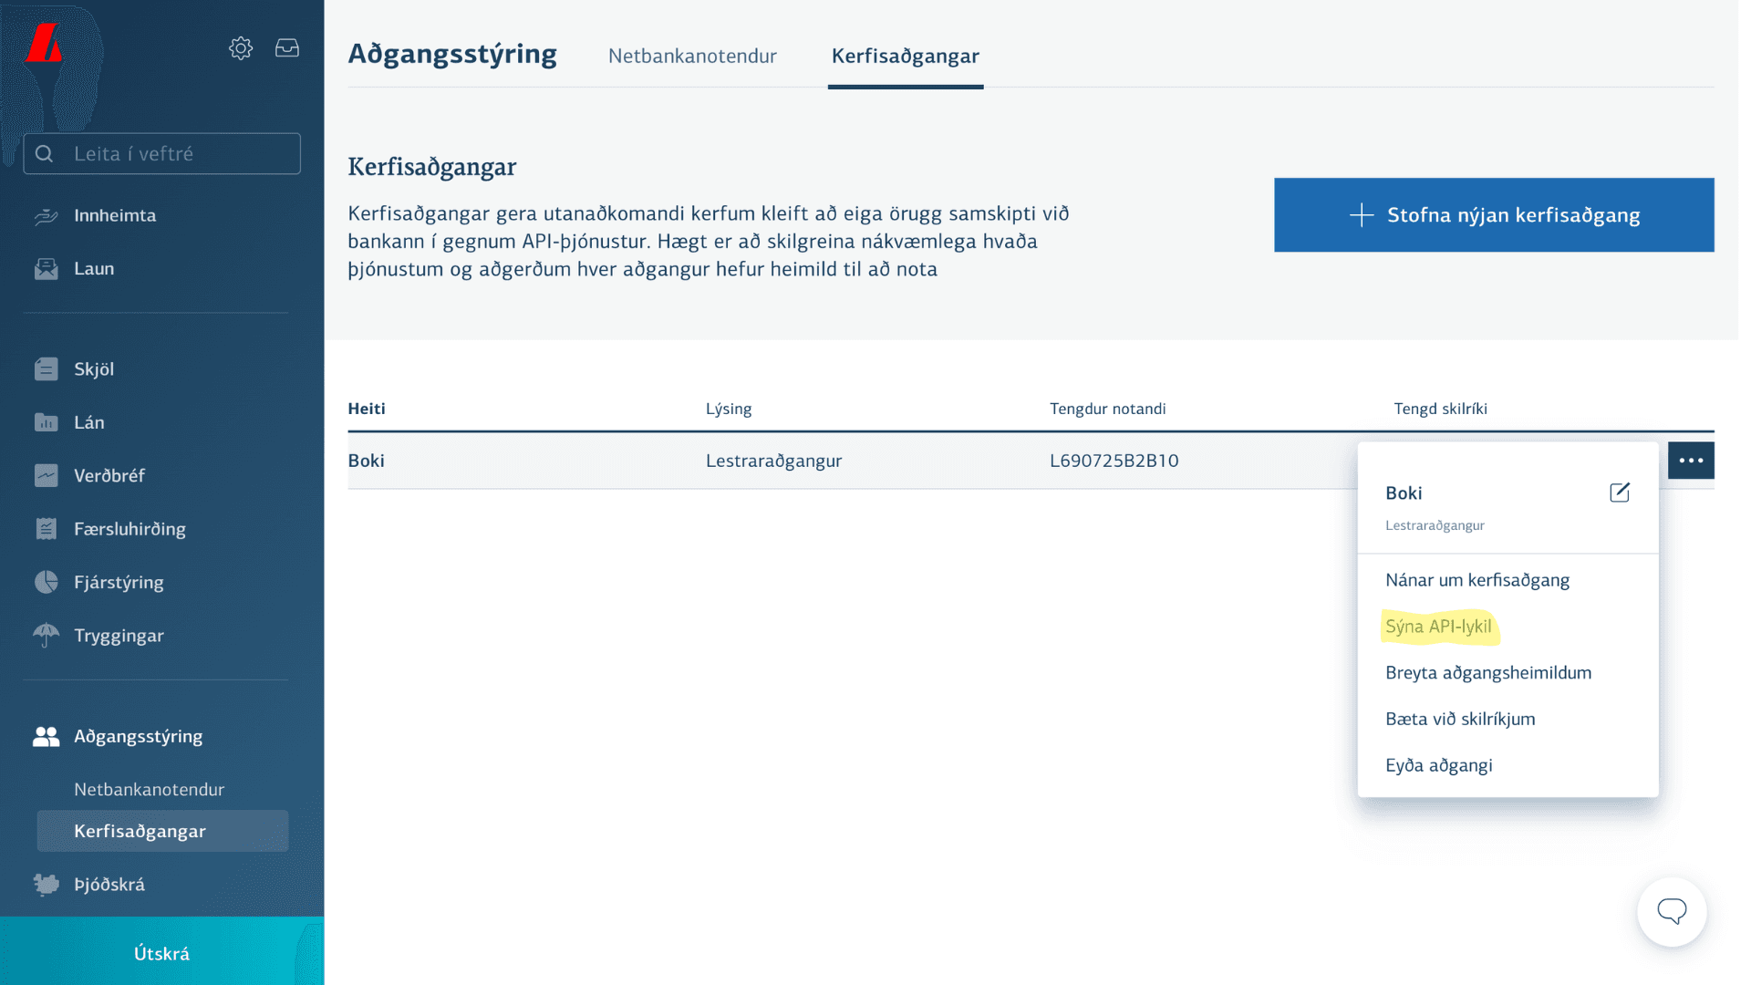Viewport: 1751px width, 985px height.
Task: Open Netbankanotendur in sidebar submenu
Action: click(x=149, y=790)
